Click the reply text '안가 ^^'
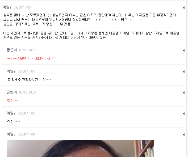Image resolution: width=188 pixels, height=157 pixels. coord(13,122)
